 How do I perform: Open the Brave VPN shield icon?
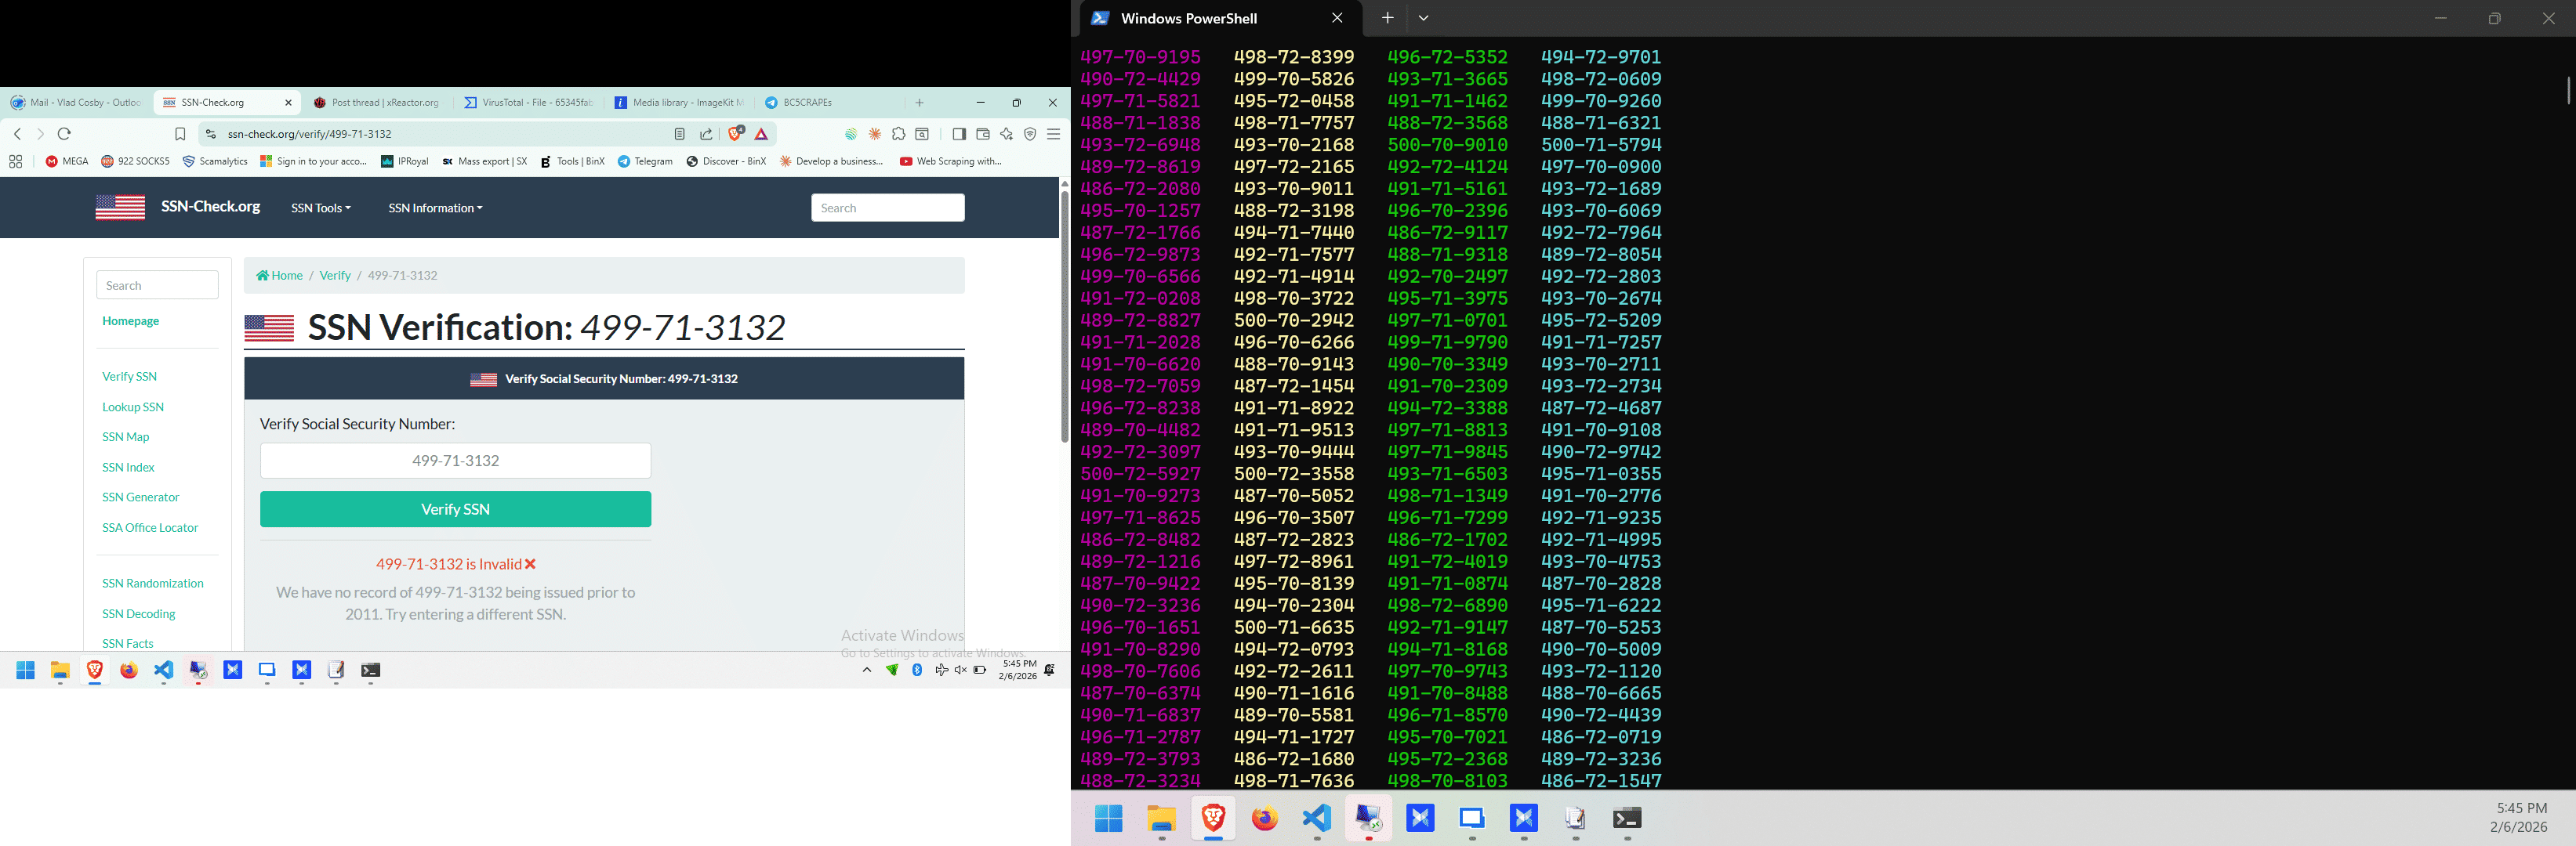coord(1030,134)
